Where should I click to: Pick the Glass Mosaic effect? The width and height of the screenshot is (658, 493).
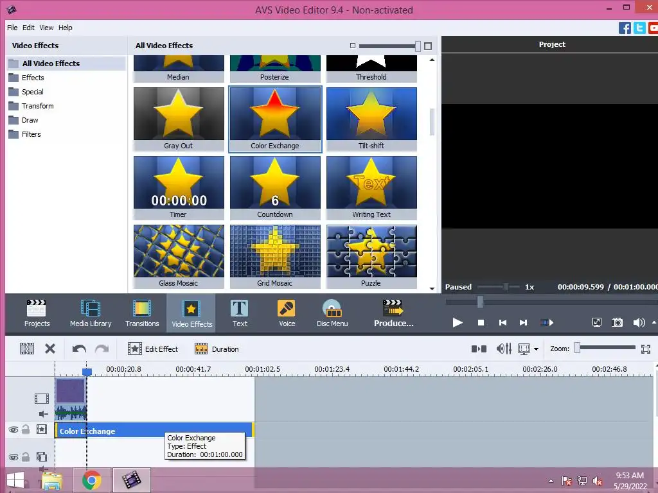179,257
